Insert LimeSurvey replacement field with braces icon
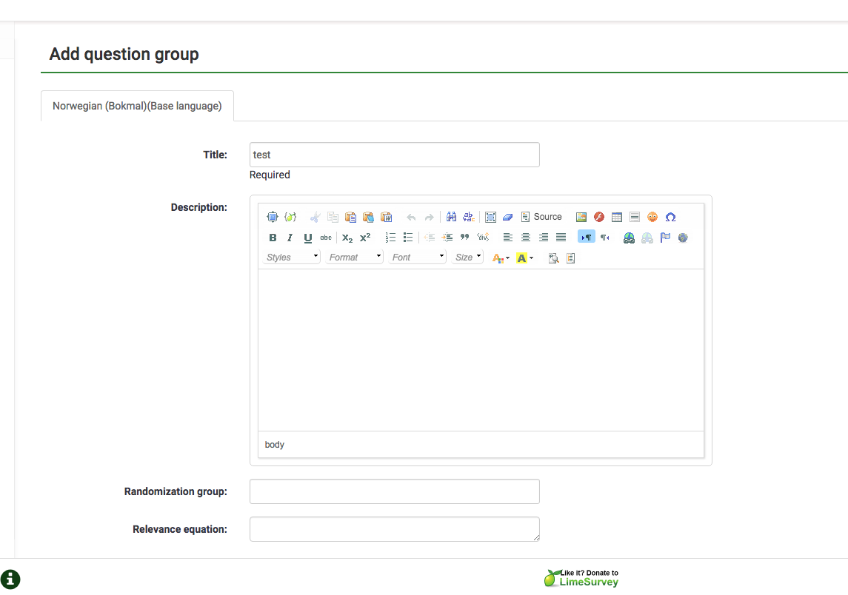The image size is (848, 595). pos(290,218)
